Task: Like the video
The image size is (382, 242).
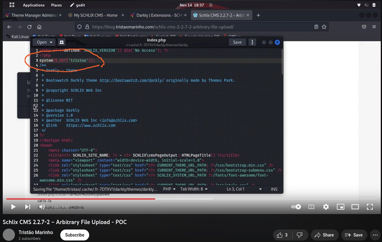Action: pos(282,235)
